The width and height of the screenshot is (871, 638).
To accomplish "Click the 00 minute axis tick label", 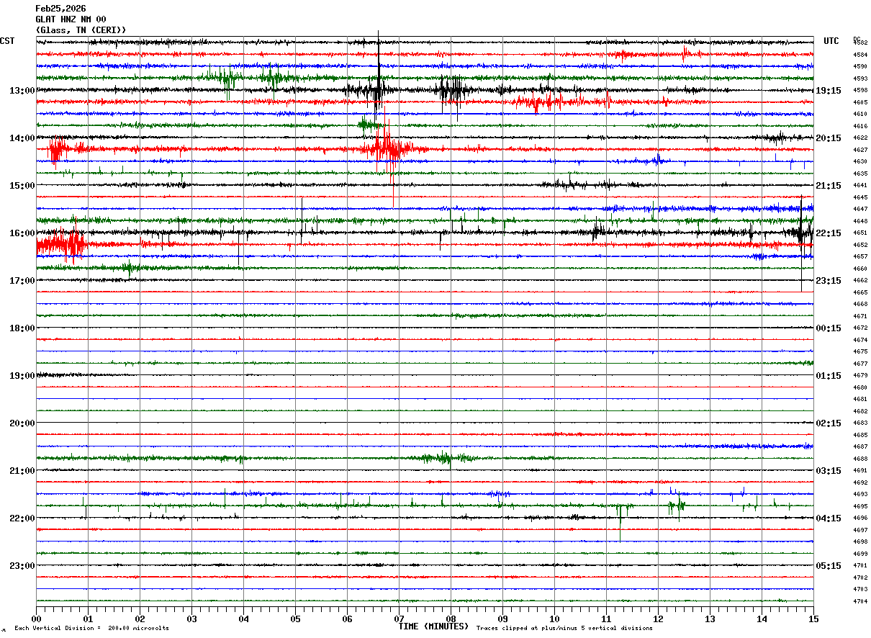I will (x=36, y=619).
